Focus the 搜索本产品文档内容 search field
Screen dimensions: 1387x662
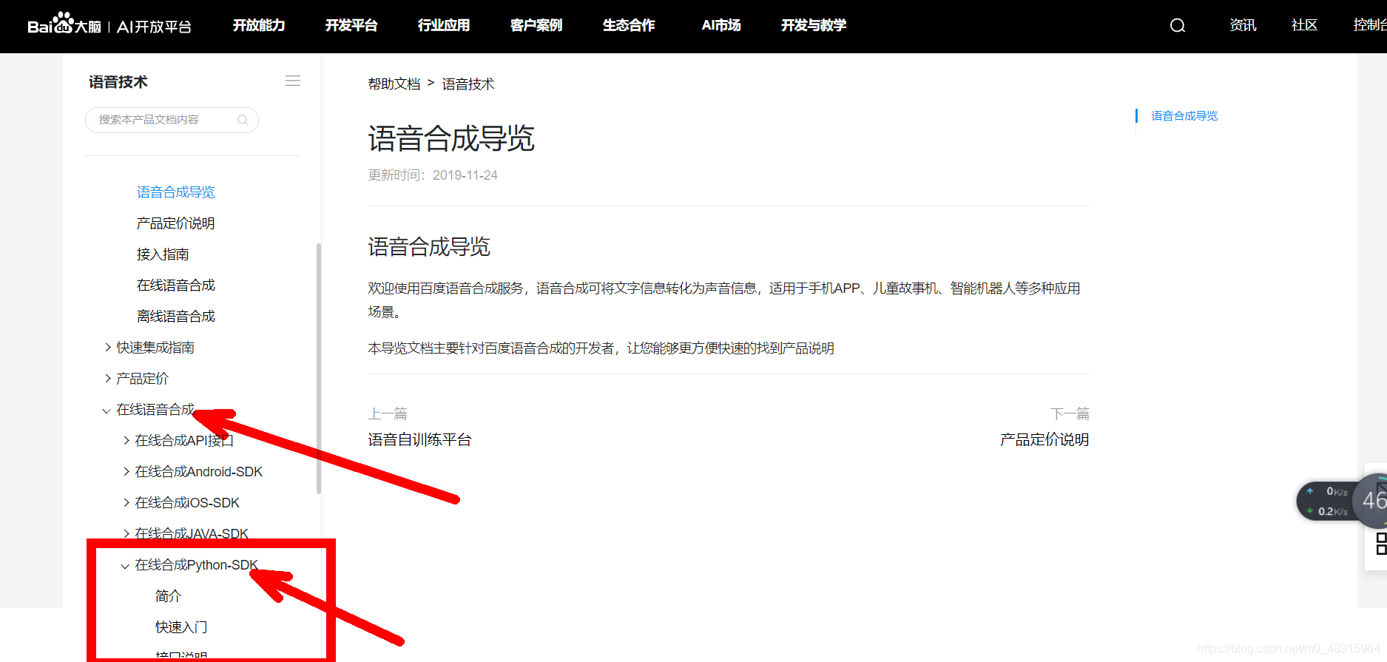172,120
